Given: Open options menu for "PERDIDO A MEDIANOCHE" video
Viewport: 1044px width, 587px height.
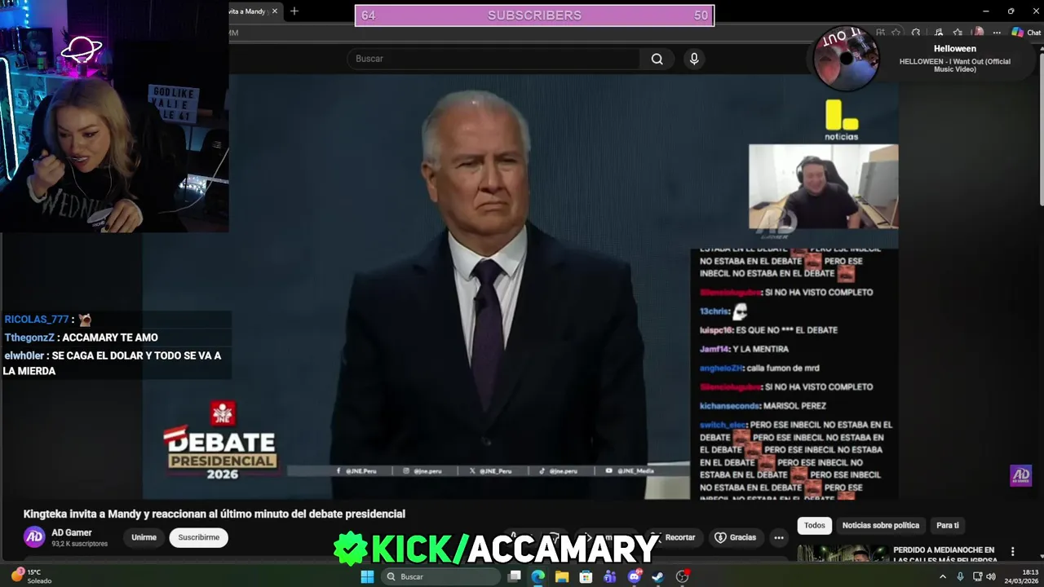Looking at the screenshot, I should click(x=1013, y=552).
